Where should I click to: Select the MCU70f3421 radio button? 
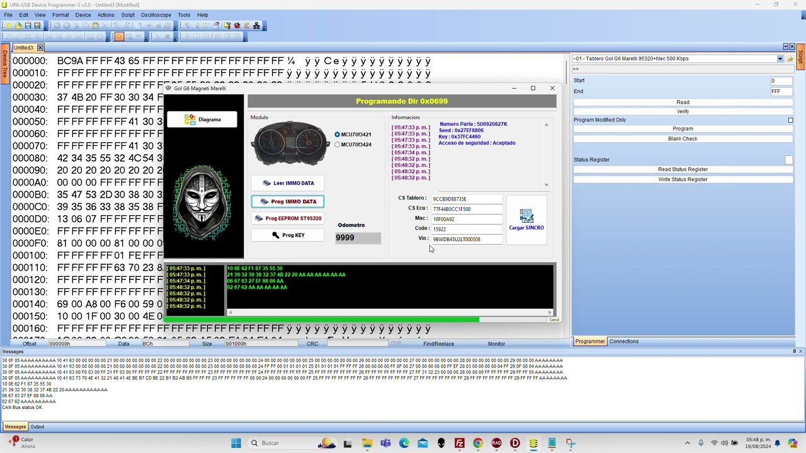[x=338, y=135]
